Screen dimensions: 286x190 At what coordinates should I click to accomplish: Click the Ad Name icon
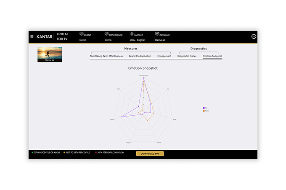pos(157,34)
